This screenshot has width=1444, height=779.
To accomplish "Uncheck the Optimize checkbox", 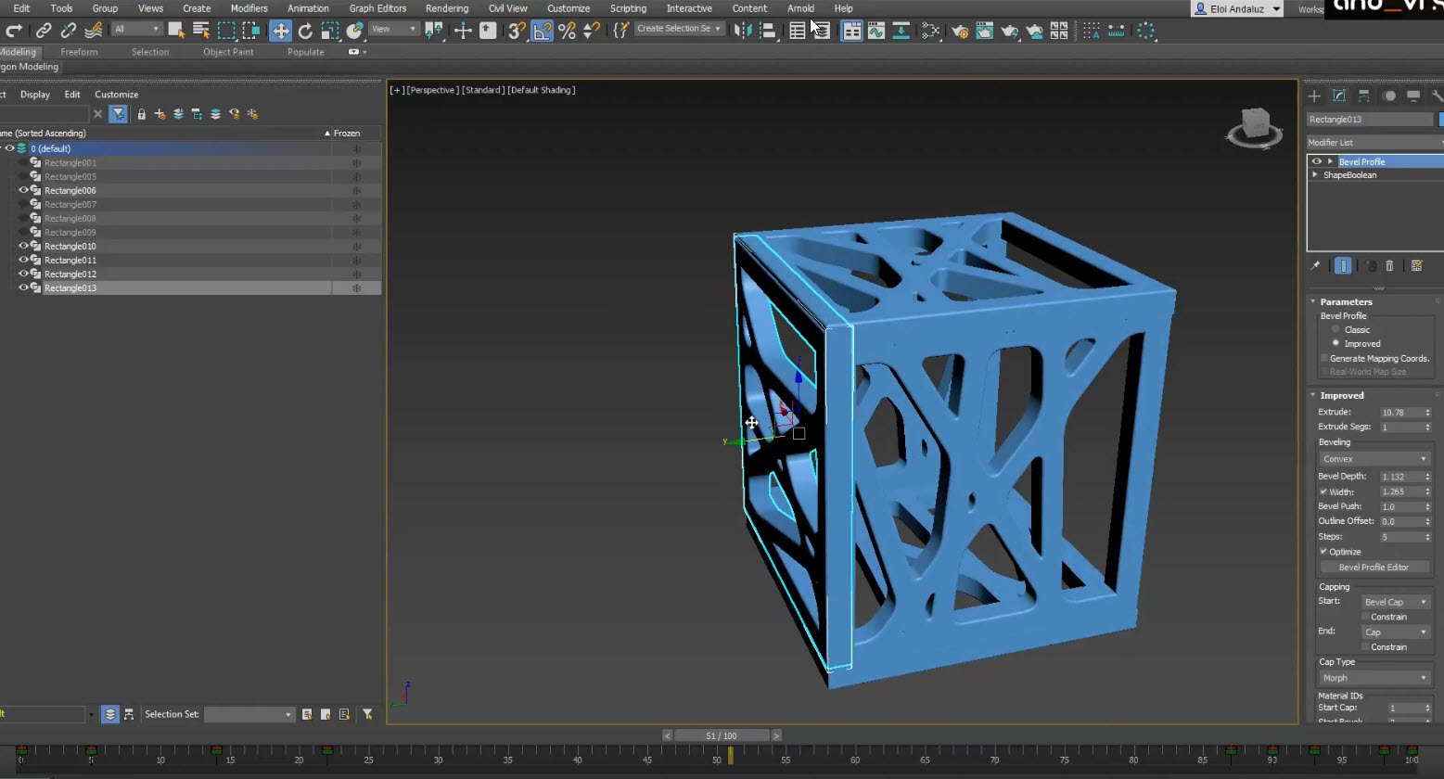I will [x=1323, y=552].
